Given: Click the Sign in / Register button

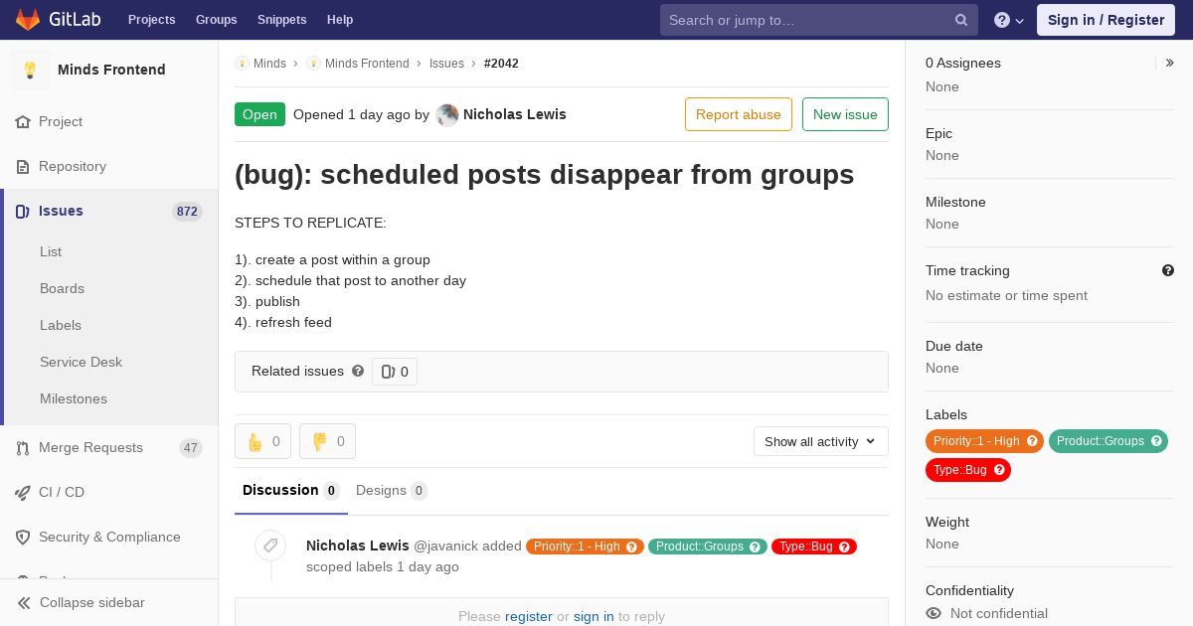Looking at the screenshot, I should pos(1106,20).
